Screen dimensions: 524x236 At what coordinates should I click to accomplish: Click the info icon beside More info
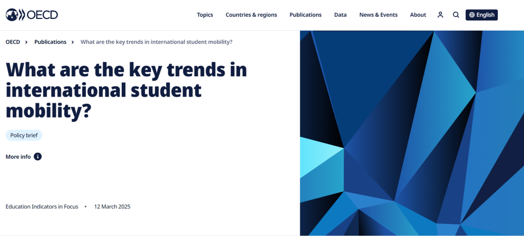point(38,157)
